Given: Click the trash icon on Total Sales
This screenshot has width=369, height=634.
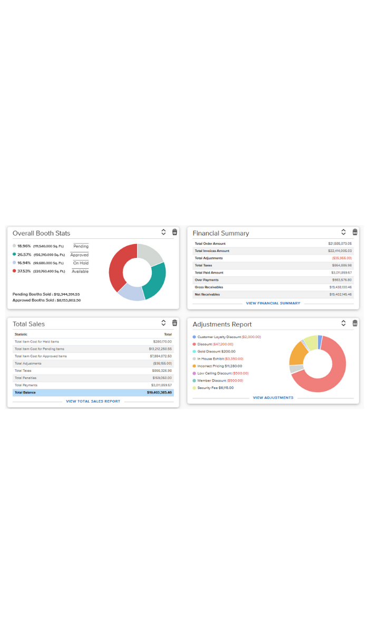Looking at the screenshot, I should (x=174, y=323).
